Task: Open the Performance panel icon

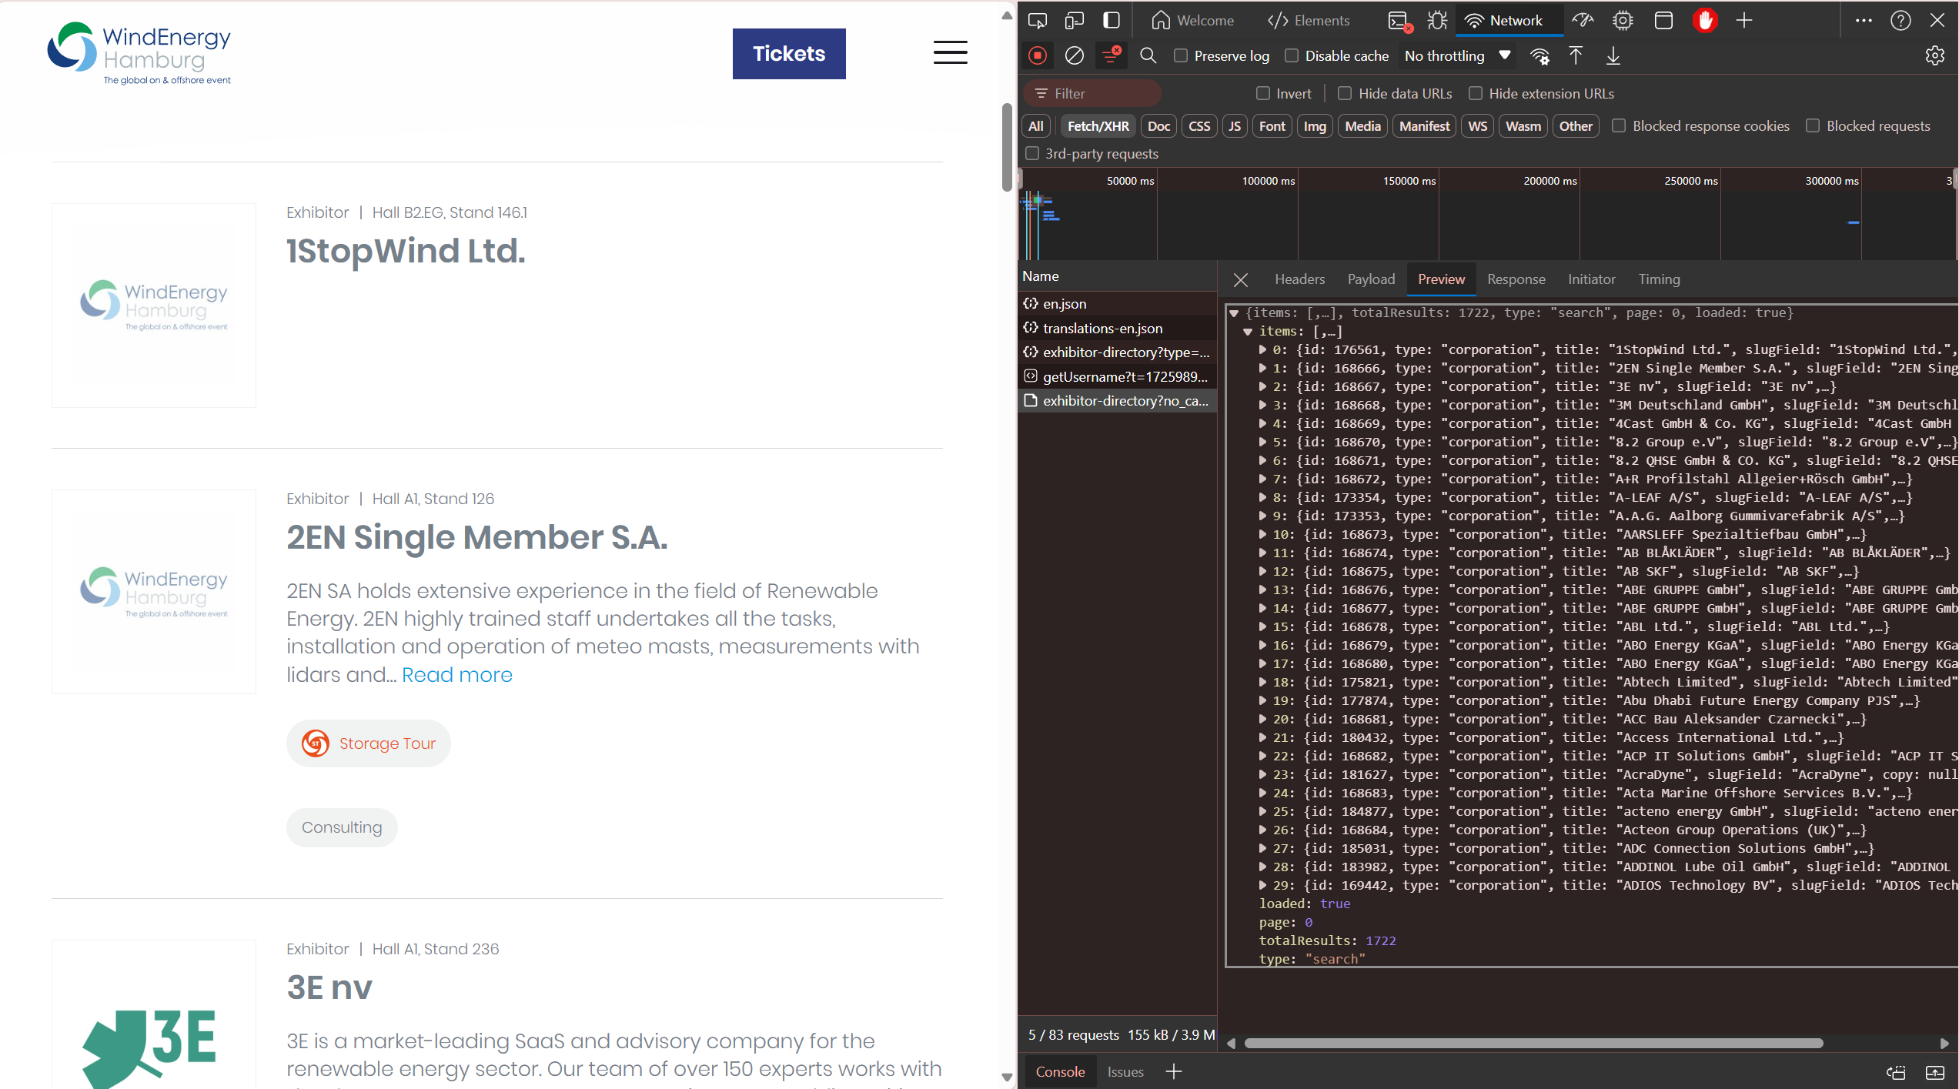Action: pos(1583,21)
